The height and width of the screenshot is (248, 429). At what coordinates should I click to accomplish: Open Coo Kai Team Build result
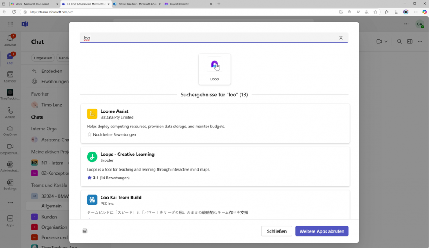(x=215, y=204)
